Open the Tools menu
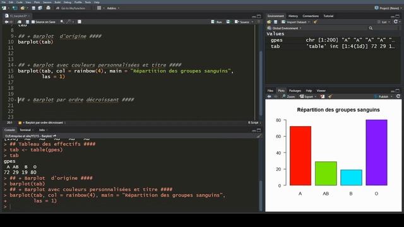Screen dimensions: 404x227 pos(88,2)
